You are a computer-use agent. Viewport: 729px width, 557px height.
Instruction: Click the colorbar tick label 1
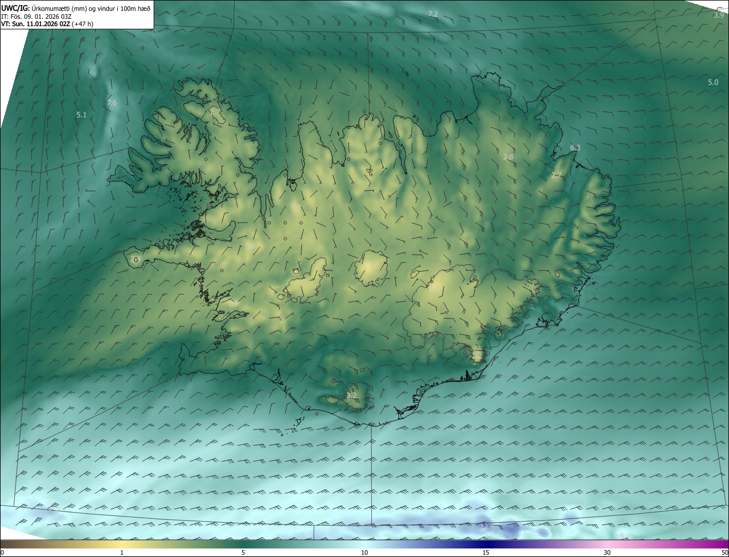pyautogui.click(x=122, y=552)
